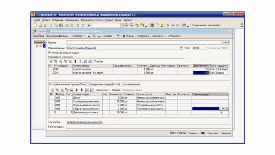
Task: Click the clear X button of Группа field
Action: [225, 43]
